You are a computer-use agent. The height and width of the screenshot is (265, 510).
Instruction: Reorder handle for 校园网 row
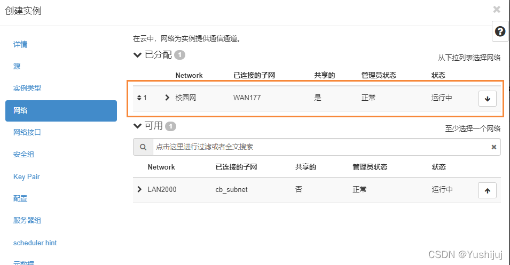coord(139,98)
